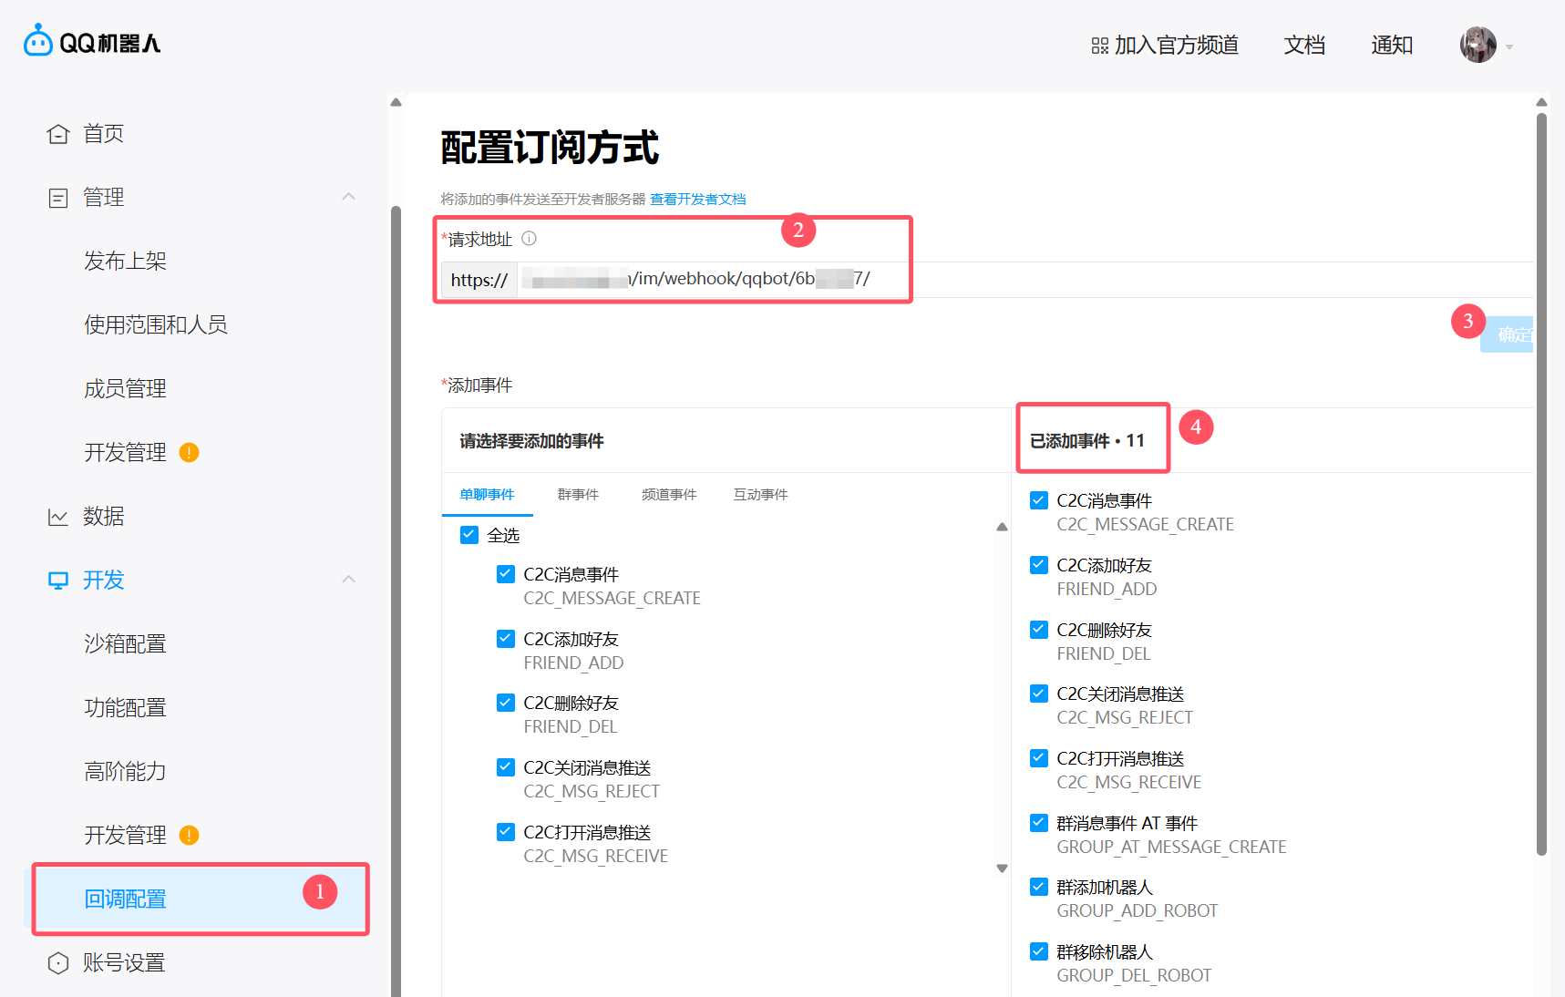Uncheck the 全选 select all checkbox
This screenshot has width=1565, height=997.
click(468, 535)
